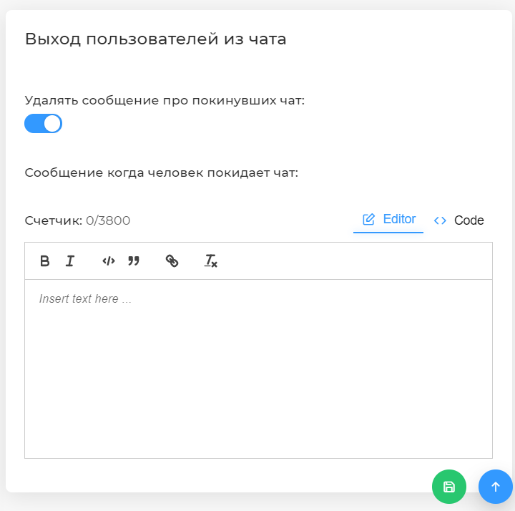This screenshot has width=515, height=511.
Task: Disable deleting messages about users who left
Action: pyautogui.click(x=44, y=124)
